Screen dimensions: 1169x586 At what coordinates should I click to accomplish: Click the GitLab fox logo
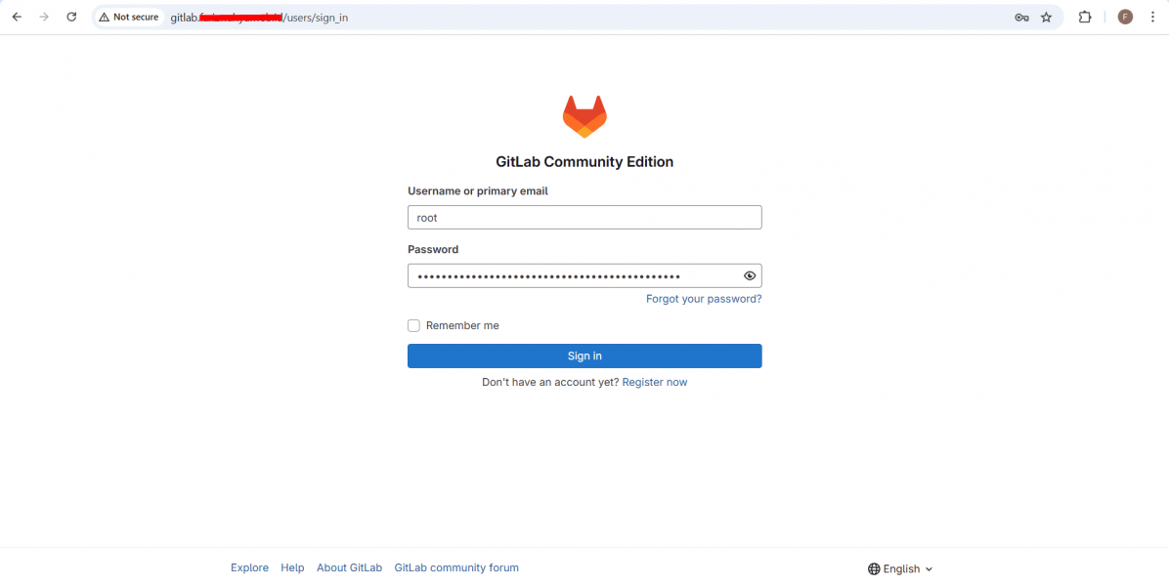[584, 117]
